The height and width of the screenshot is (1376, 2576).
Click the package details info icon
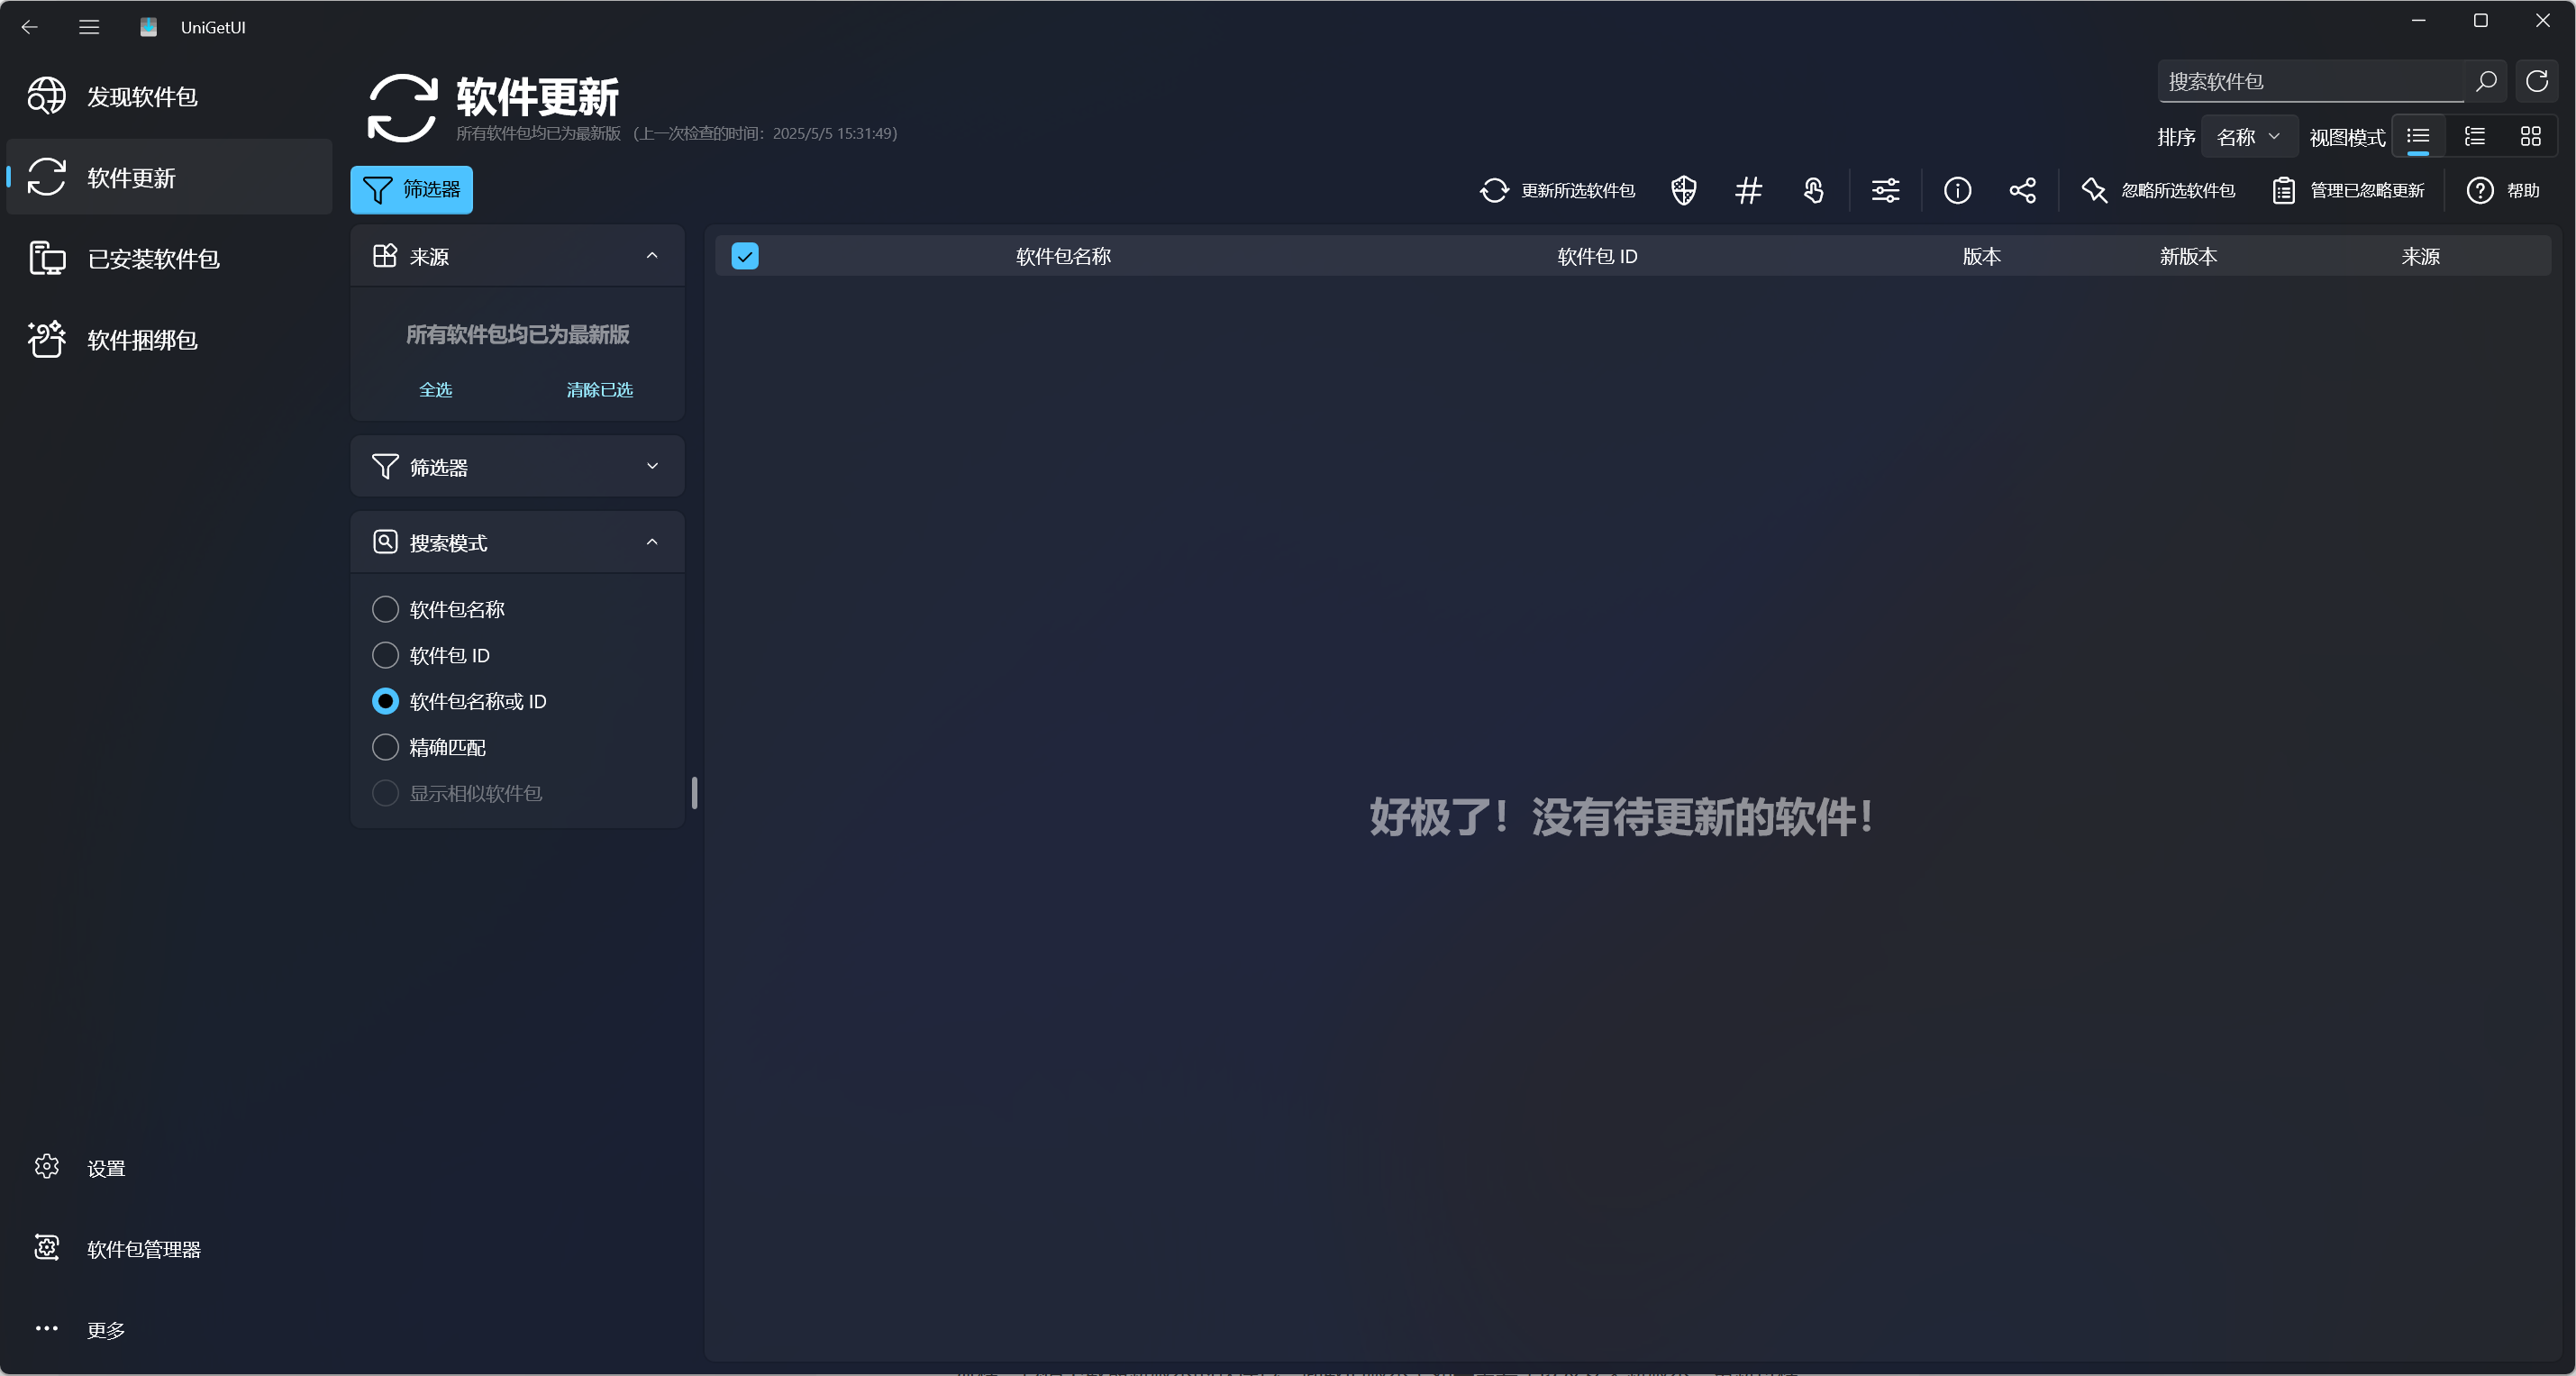click(1957, 190)
